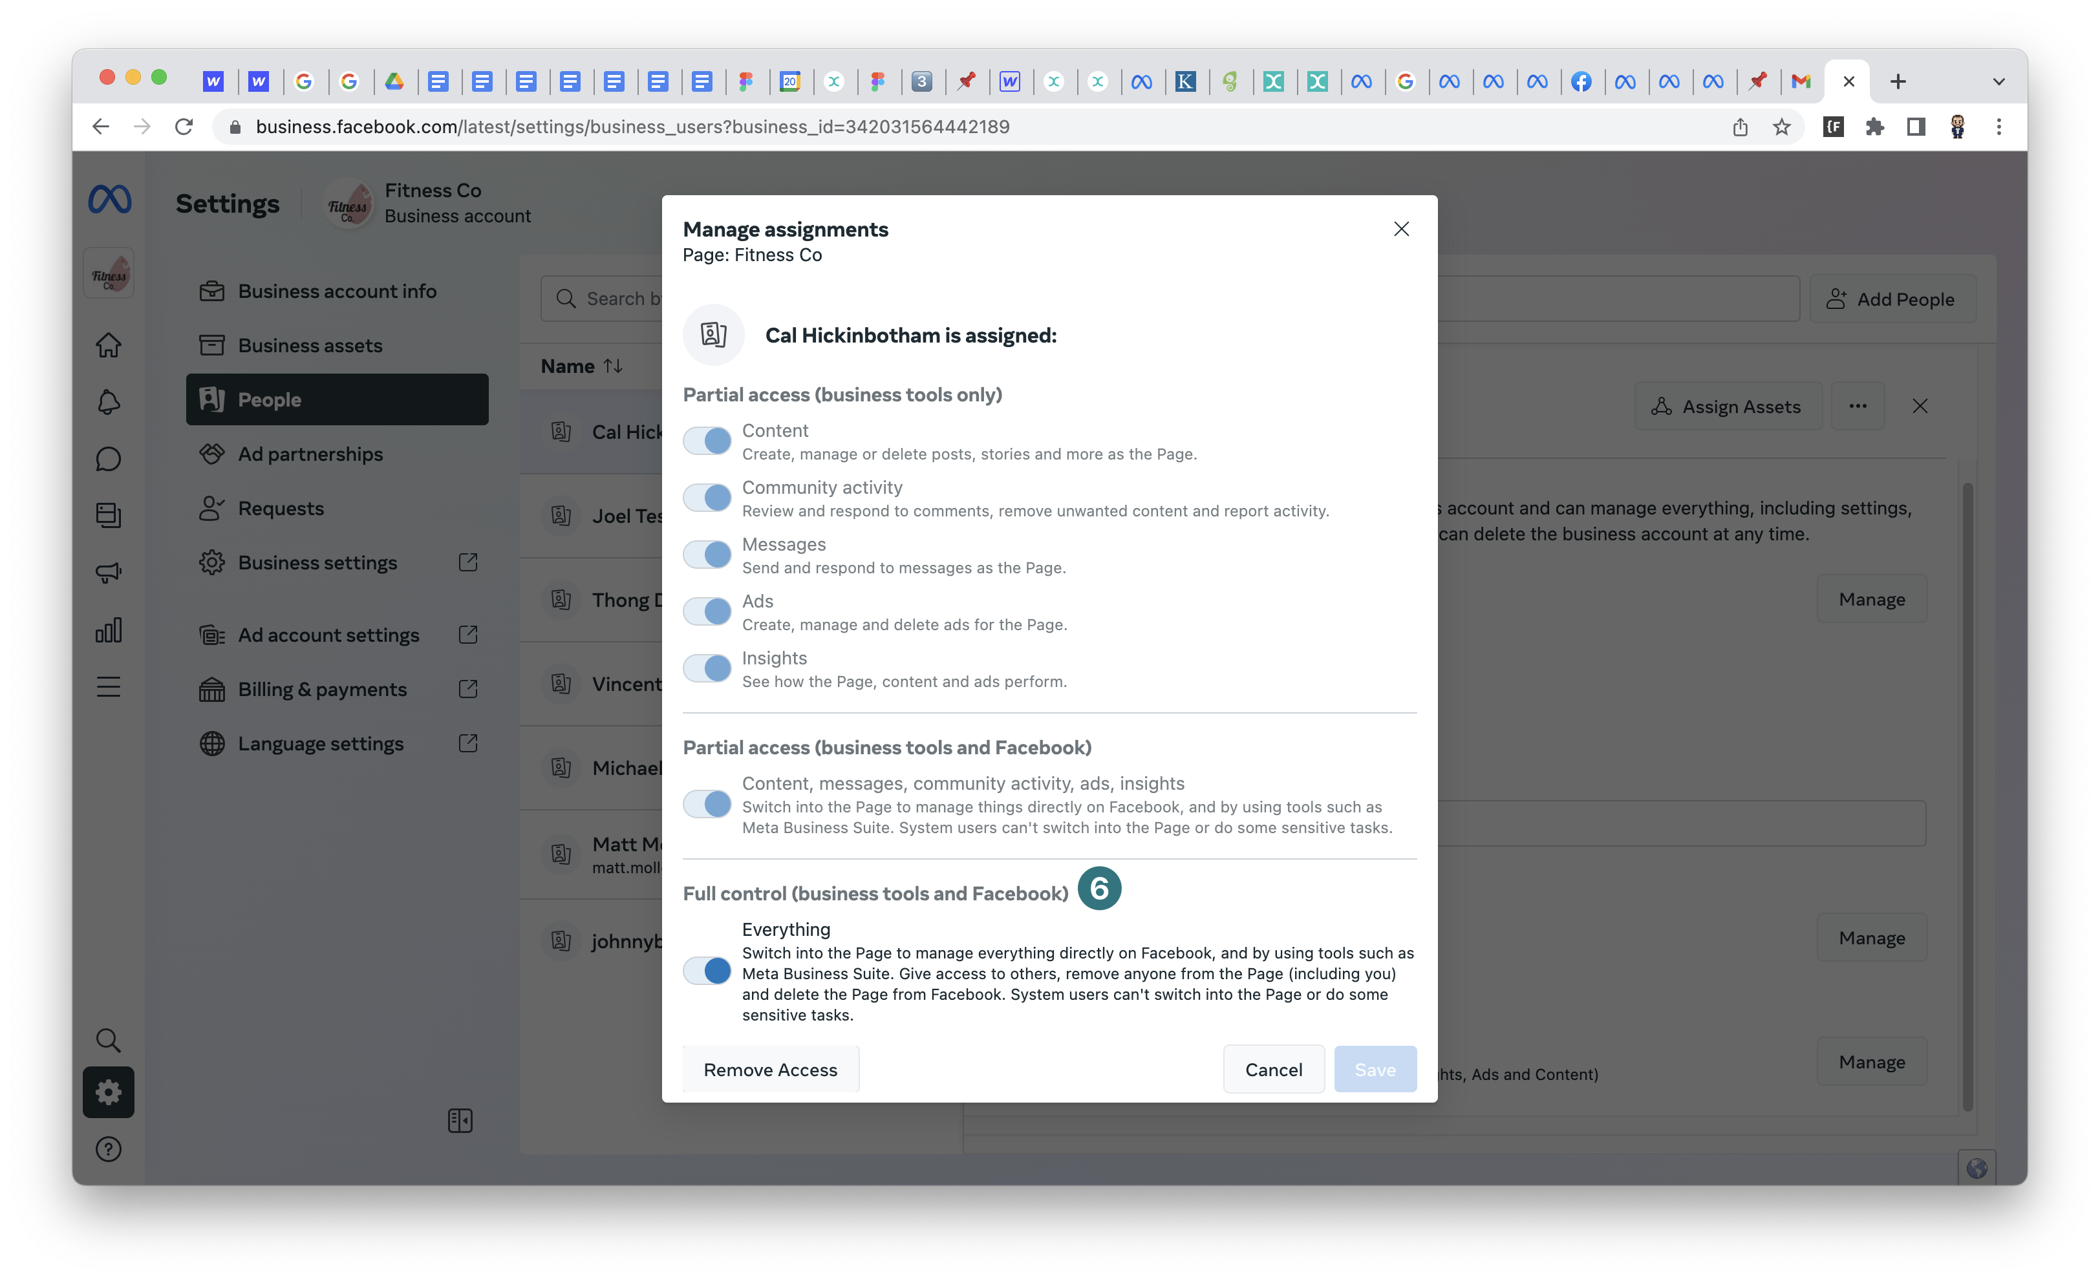The height and width of the screenshot is (1281, 2100).
Task: Bookmark this page with star icon
Action: tap(1781, 127)
